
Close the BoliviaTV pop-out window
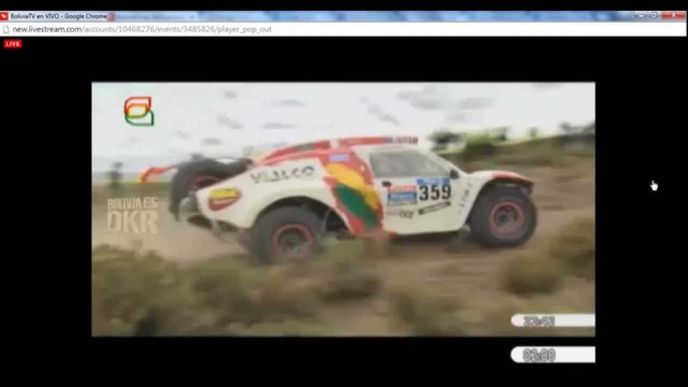click(673, 15)
